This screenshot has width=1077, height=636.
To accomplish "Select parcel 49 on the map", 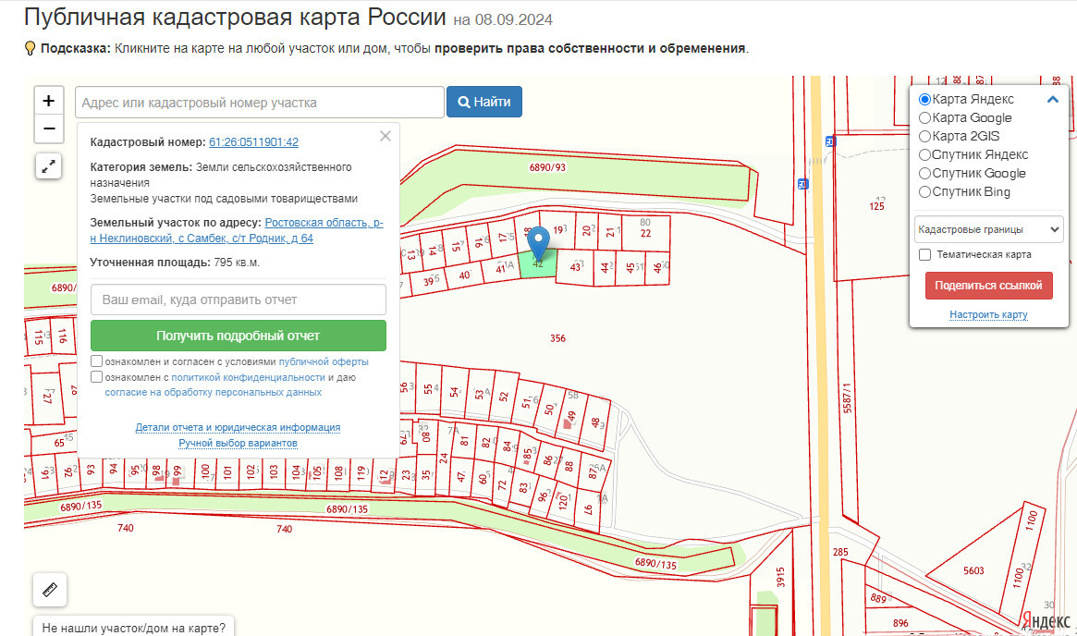I will pos(570,417).
